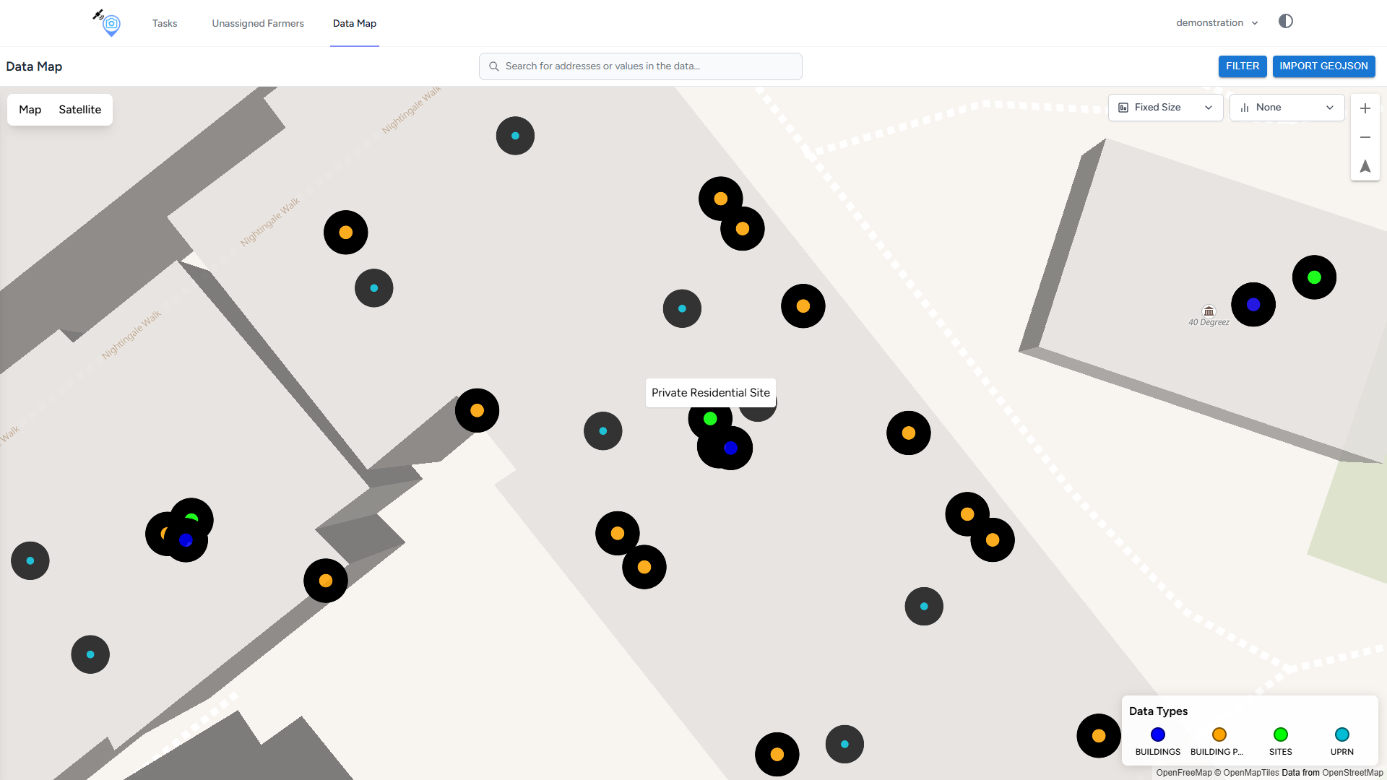This screenshot has width=1387, height=780.
Task: Go to Unassigned Farmers tab
Action: 258,23
